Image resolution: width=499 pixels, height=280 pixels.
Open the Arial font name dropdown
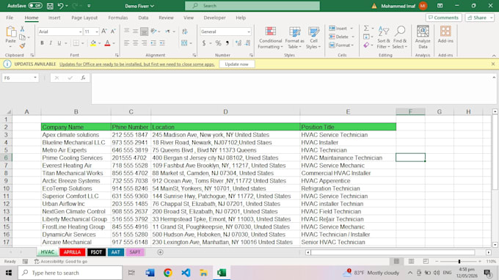click(80, 32)
